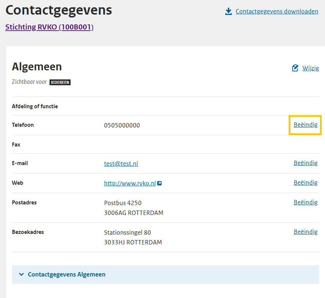Open the download icon beside Contactgegevens downloaden
Image resolution: width=325 pixels, height=298 pixels.
click(229, 11)
